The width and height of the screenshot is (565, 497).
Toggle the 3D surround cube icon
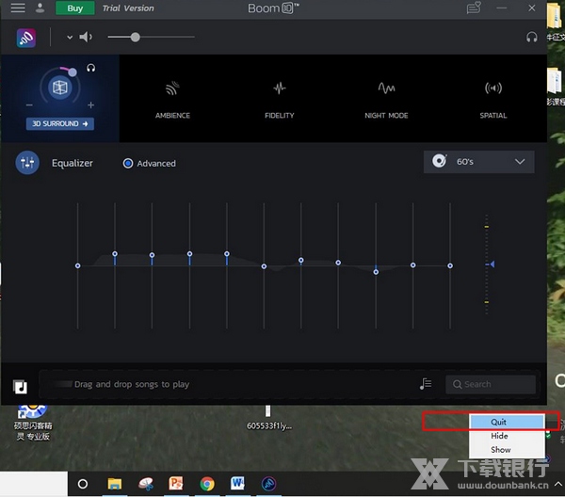60,88
